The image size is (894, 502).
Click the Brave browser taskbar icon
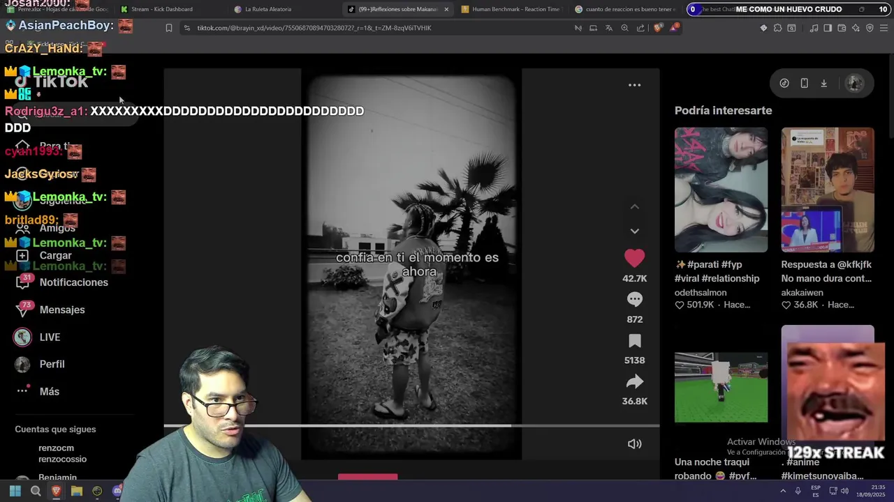click(56, 491)
